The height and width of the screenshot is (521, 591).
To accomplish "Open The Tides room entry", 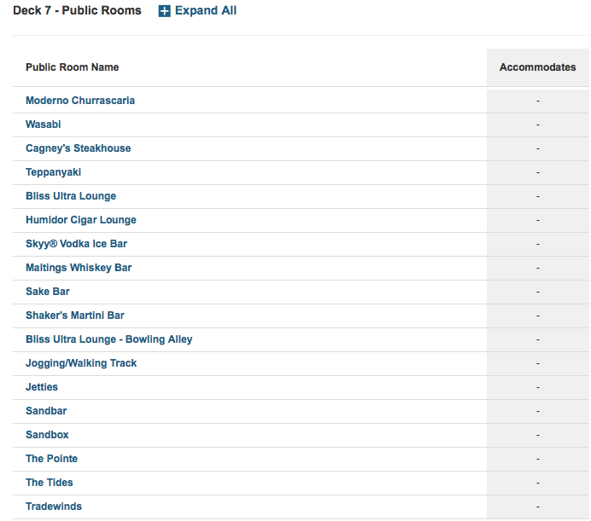I will point(50,483).
